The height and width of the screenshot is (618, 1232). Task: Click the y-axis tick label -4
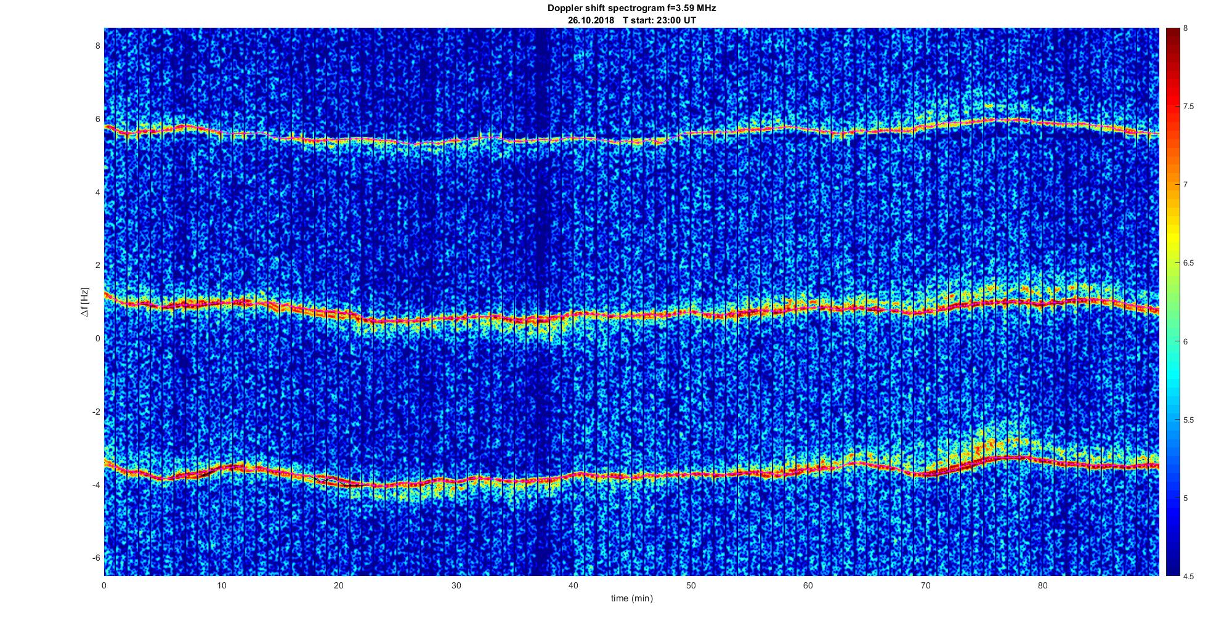[95, 484]
